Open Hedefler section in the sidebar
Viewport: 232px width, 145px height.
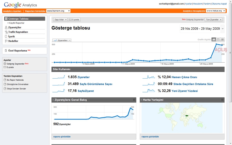[x=13, y=41]
